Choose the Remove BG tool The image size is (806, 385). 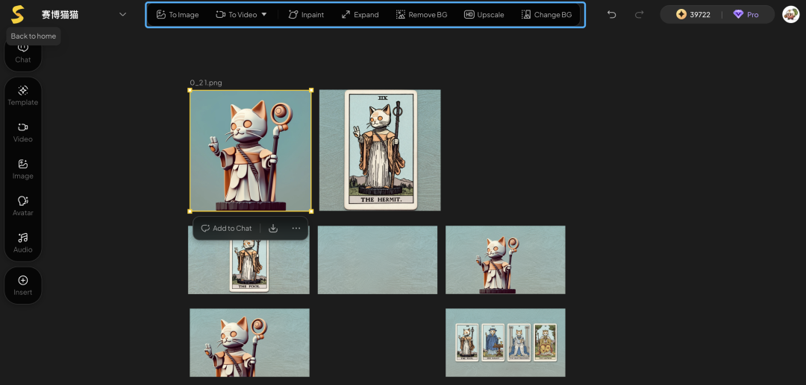point(422,15)
